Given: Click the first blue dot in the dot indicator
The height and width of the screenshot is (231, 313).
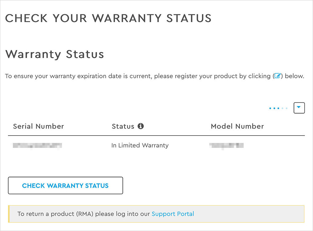Looking at the screenshot, I should pos(270,108).
